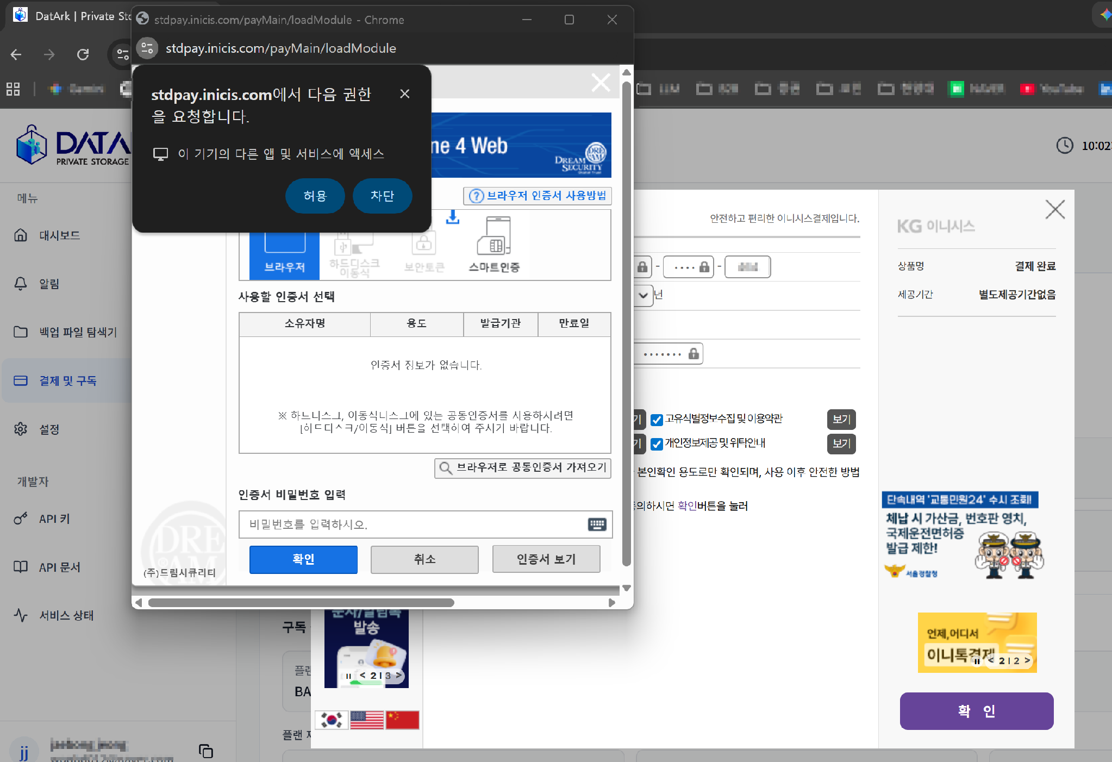Click the masked card number field with lock

click(689, 267)
